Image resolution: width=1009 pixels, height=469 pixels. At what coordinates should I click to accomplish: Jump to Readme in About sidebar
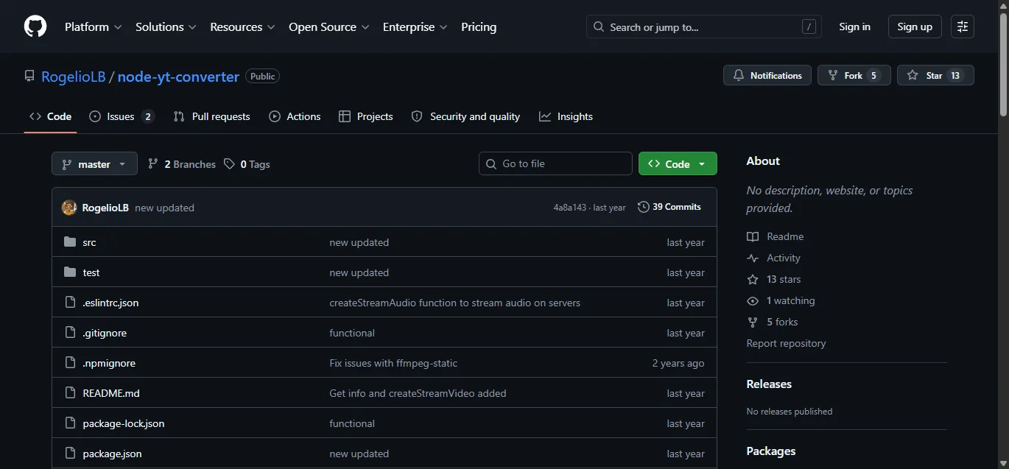tap(775, 236)
